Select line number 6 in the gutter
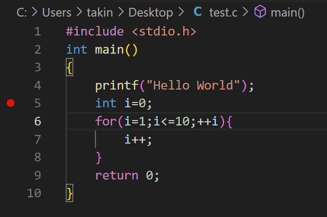 37,121
